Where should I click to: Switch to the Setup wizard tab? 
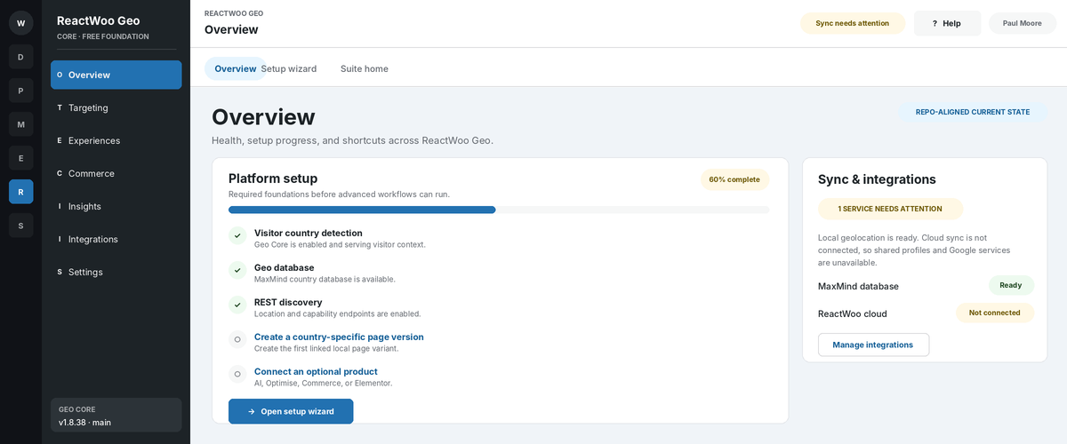tap(289, 68)
